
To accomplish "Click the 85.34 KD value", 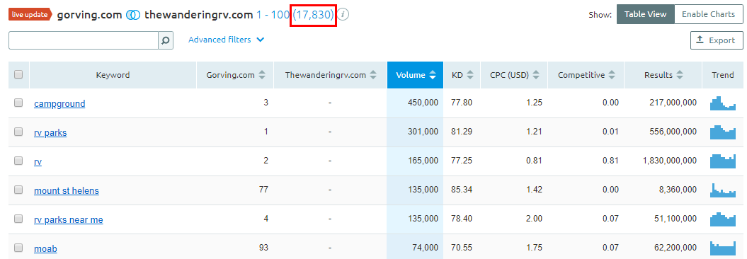I will pyautogui.click(x=462, y=190).
